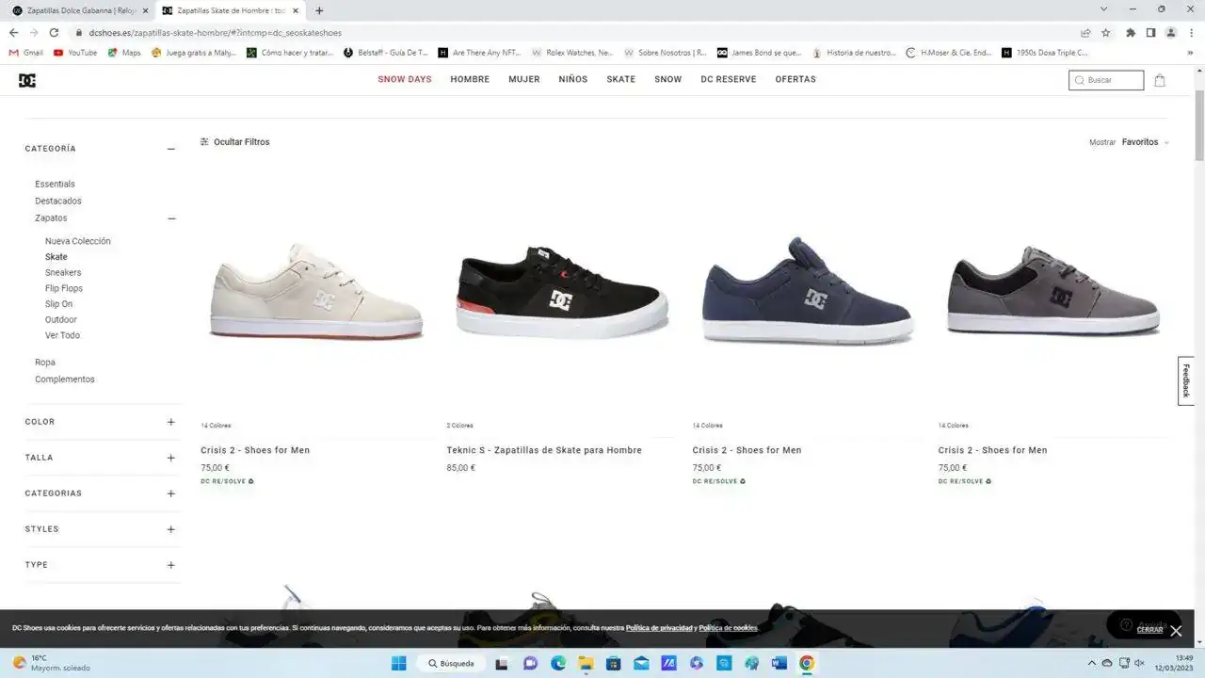1205x678 pixels.
Task: Click the Buscar search field
Action: tap(1113, 80)
